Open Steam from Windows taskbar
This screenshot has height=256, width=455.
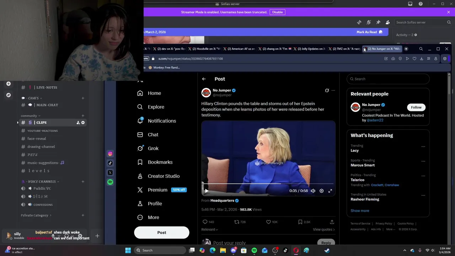pos(327,250)
